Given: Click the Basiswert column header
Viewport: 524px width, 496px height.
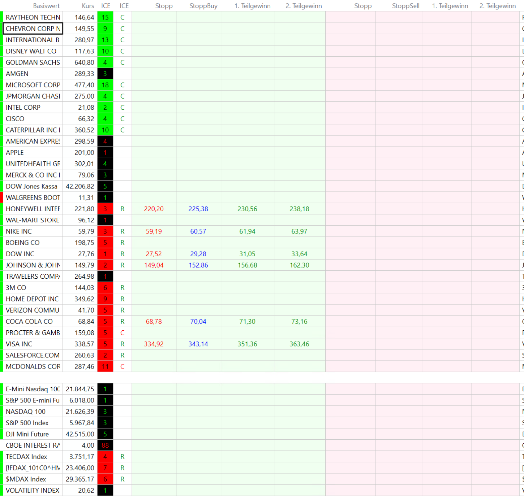Looking at the screenshot, I should click(46, 6).
